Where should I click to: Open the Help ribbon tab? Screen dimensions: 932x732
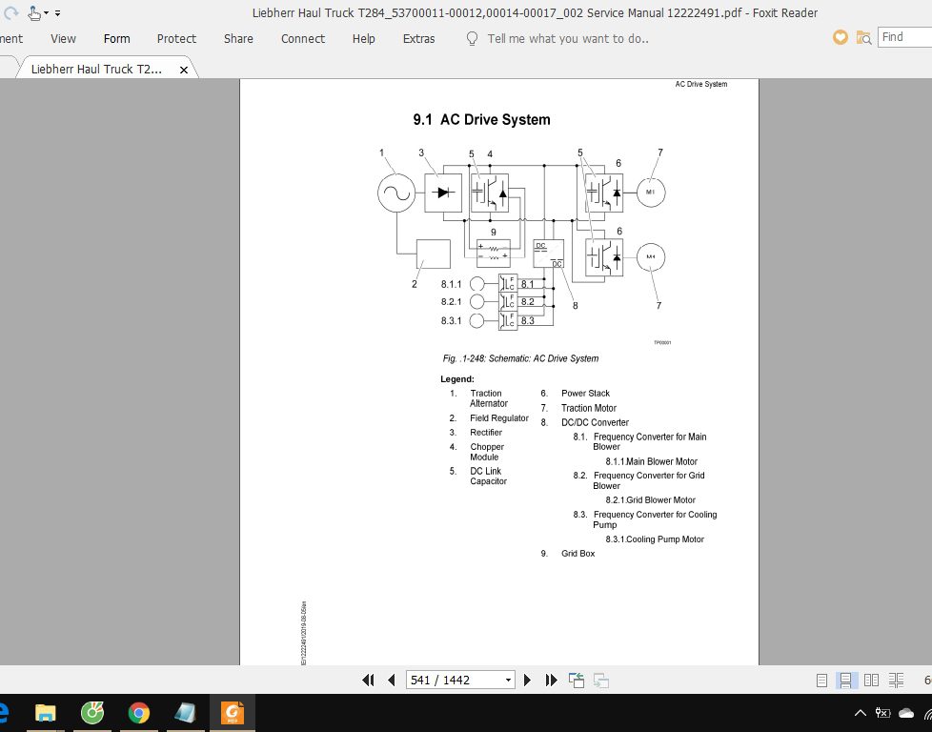364,39
